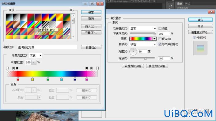Open the presets gear menu
Viewport: 216px width, 121px height.
[71, 10]
